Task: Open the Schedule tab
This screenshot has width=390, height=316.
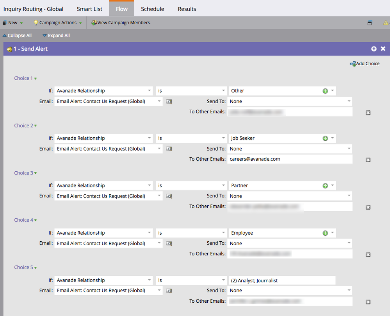Action: point(153,9)
